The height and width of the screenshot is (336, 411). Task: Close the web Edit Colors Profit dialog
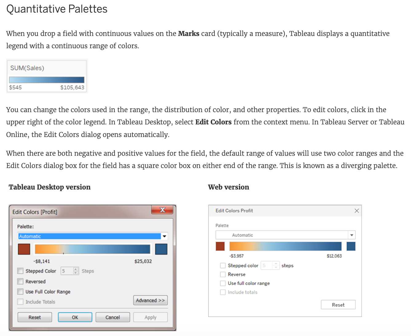[357, 211]
